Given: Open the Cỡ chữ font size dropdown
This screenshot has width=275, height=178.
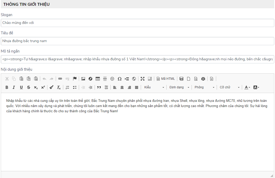Looking at the screenshot, I should [x=230, y=87].
